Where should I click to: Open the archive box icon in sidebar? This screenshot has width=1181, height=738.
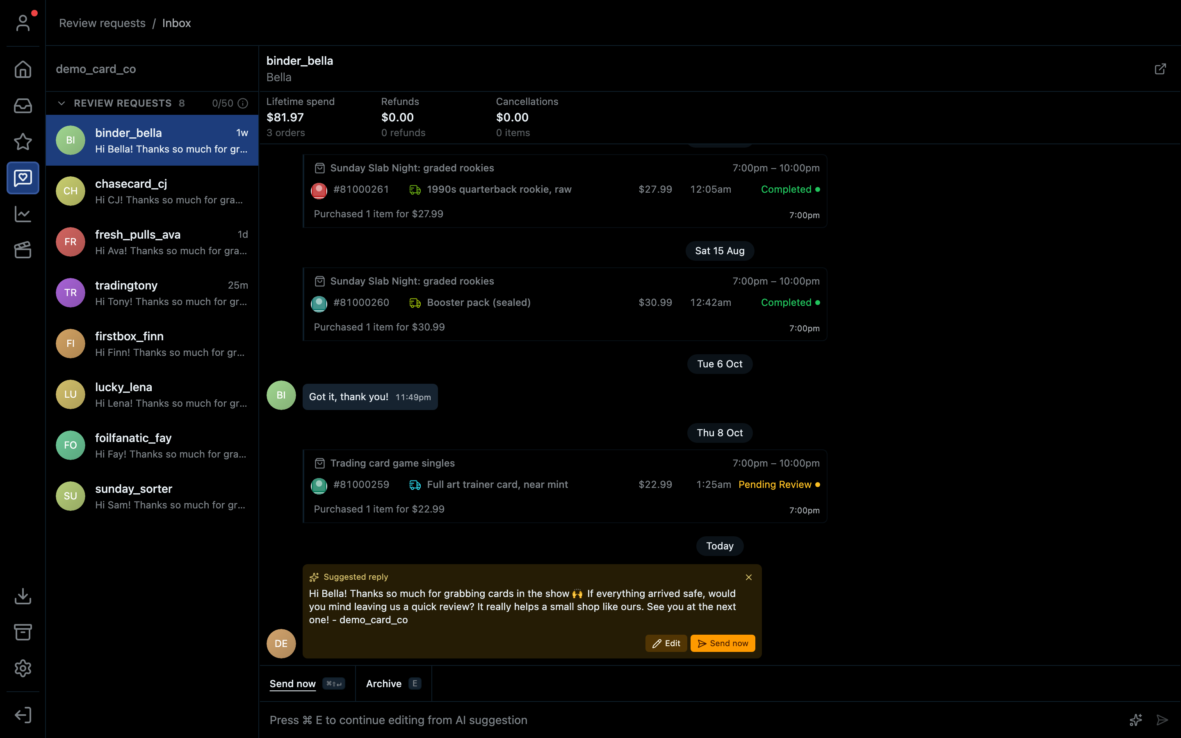tap(23, 632)
